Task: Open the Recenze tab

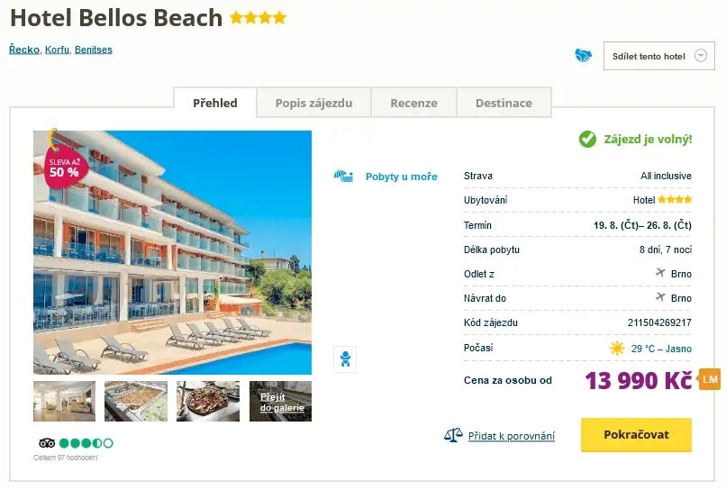Action: tap(413, 103)
